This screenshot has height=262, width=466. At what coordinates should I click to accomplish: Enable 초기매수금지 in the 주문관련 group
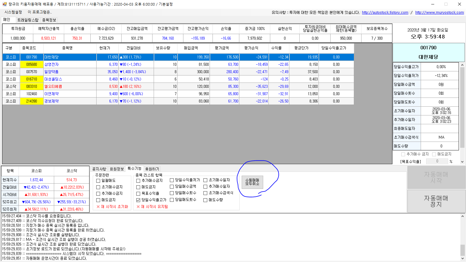98,187
